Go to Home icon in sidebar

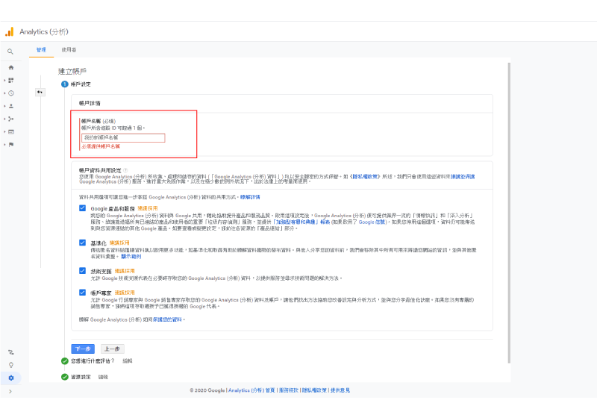11,67
